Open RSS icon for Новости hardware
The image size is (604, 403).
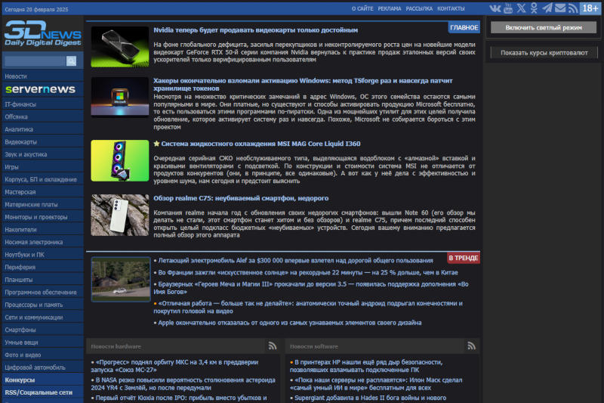[x=273, y=346]
